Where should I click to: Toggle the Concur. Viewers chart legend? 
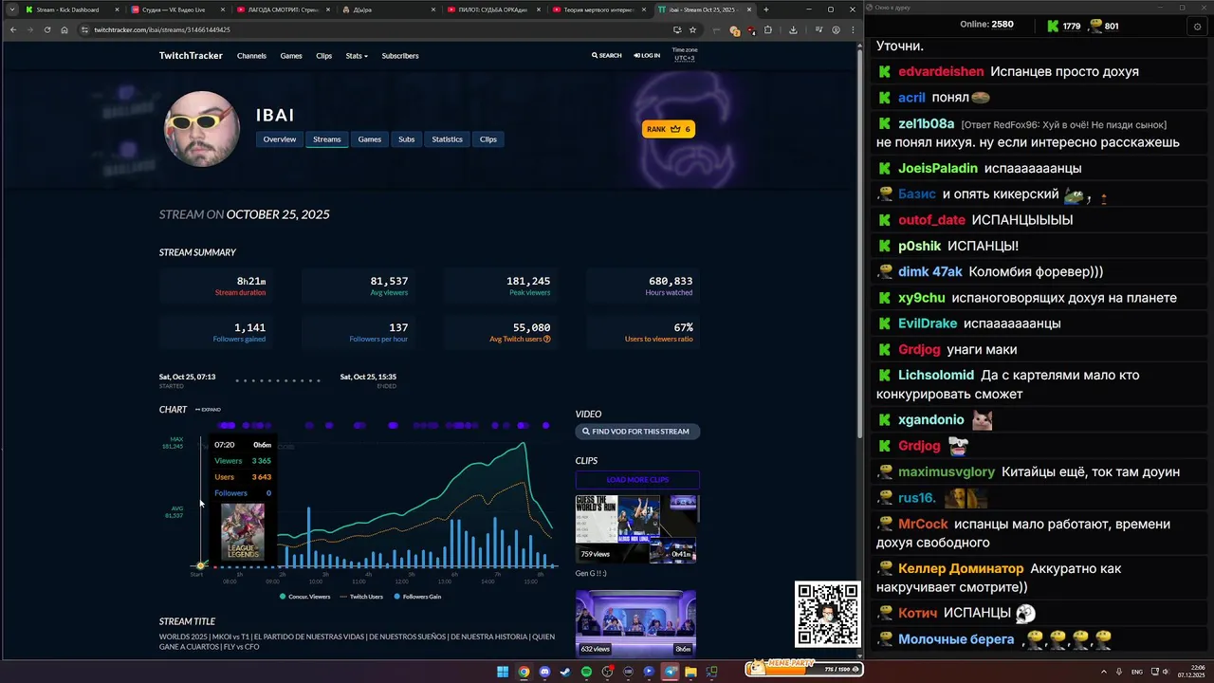pyautogui.click(x=305, y=597)
